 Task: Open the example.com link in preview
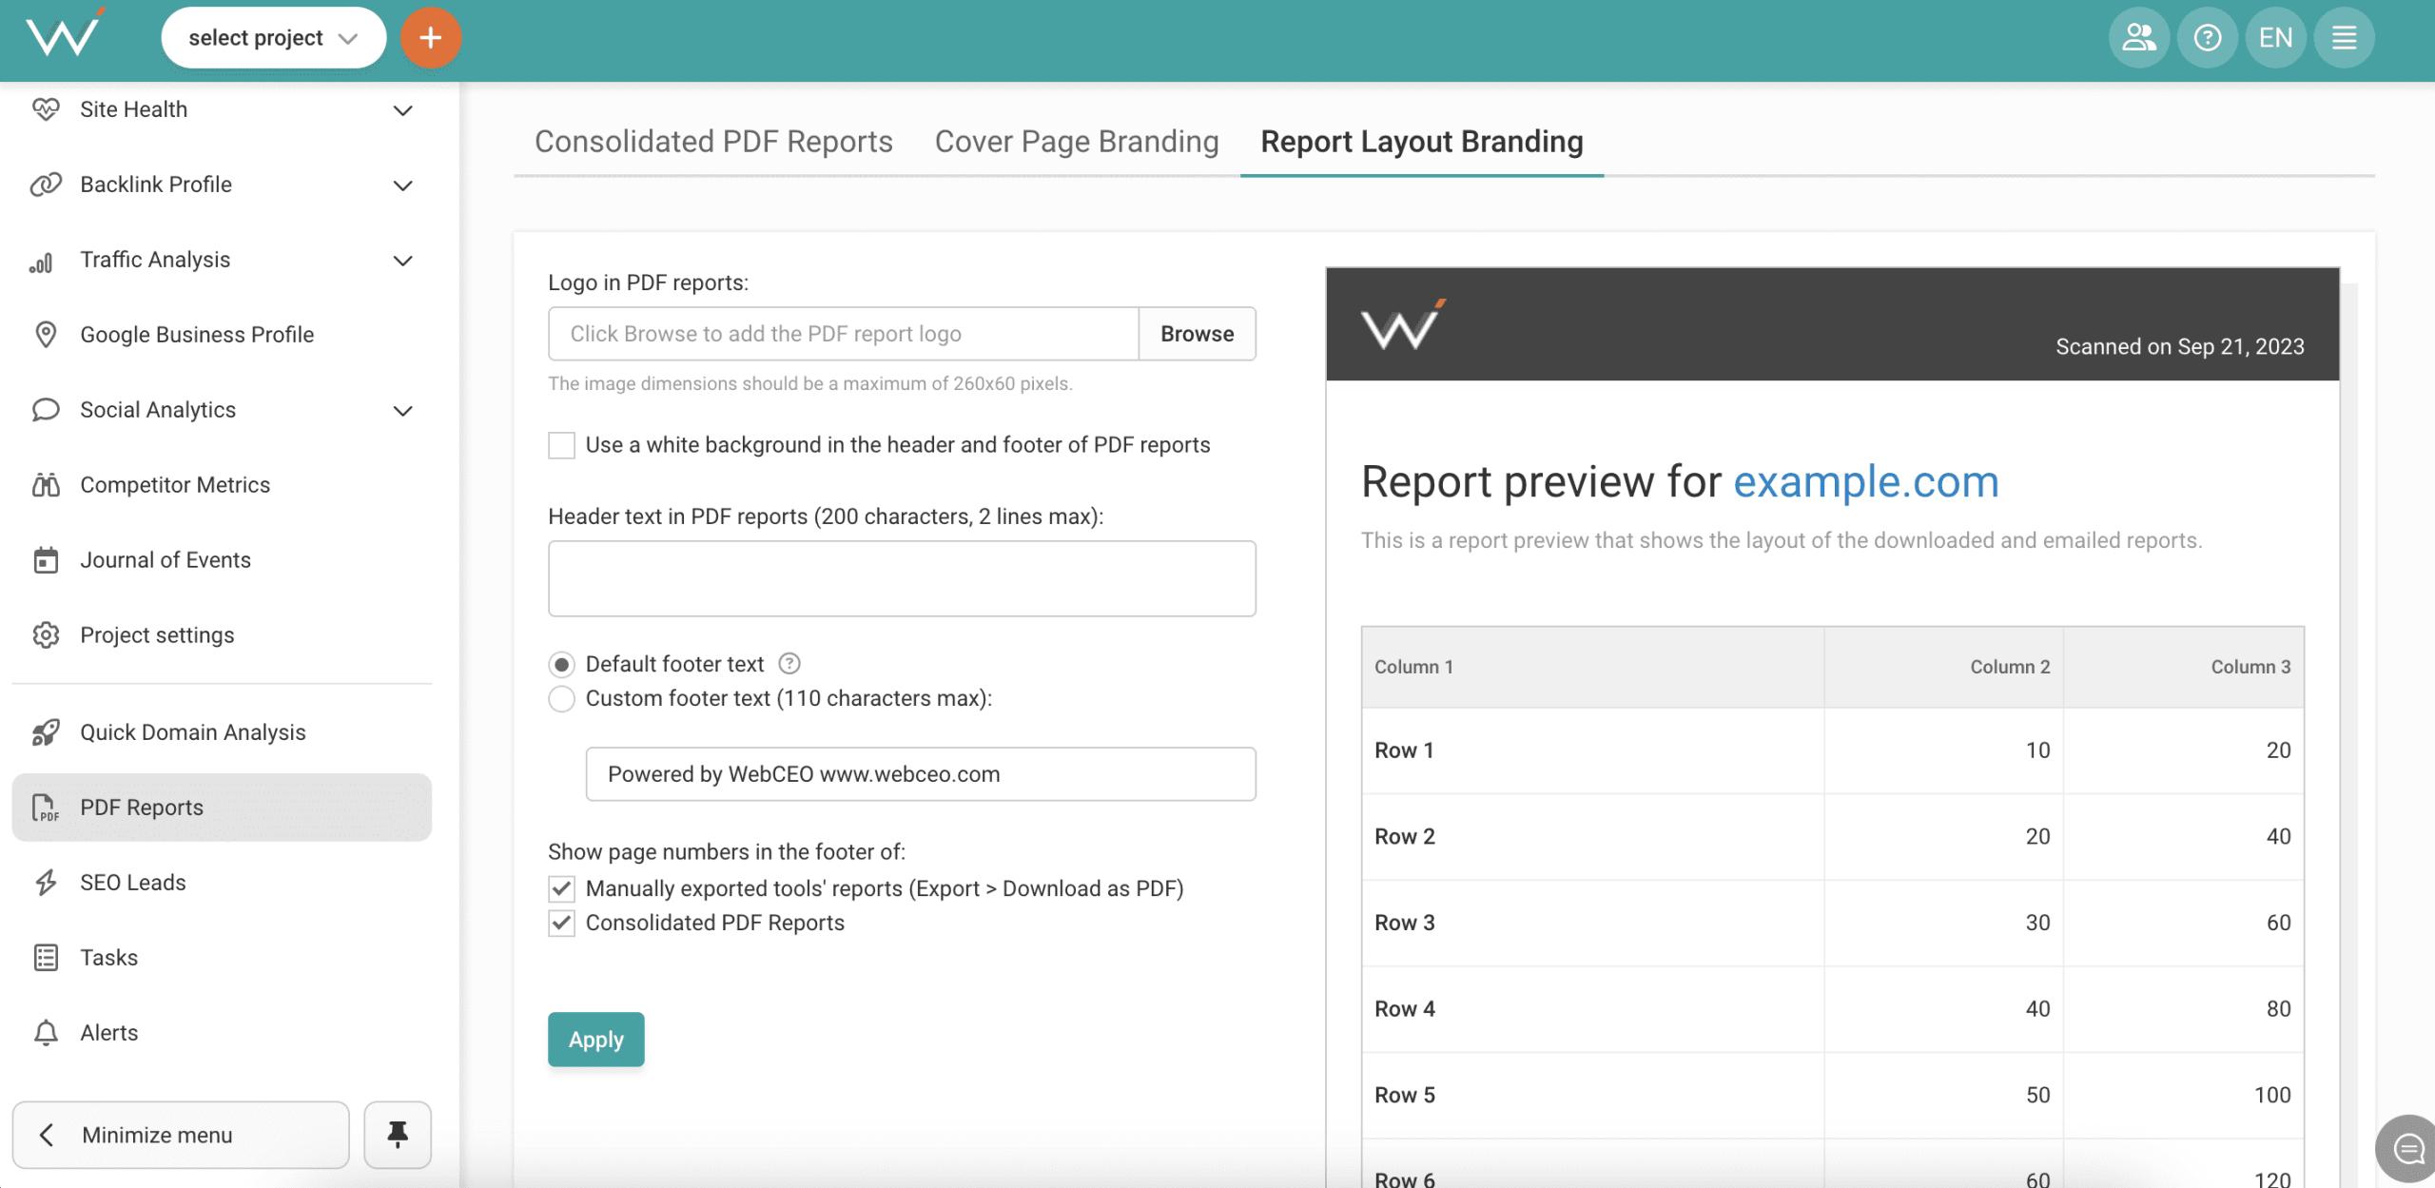click(1865, 481)
